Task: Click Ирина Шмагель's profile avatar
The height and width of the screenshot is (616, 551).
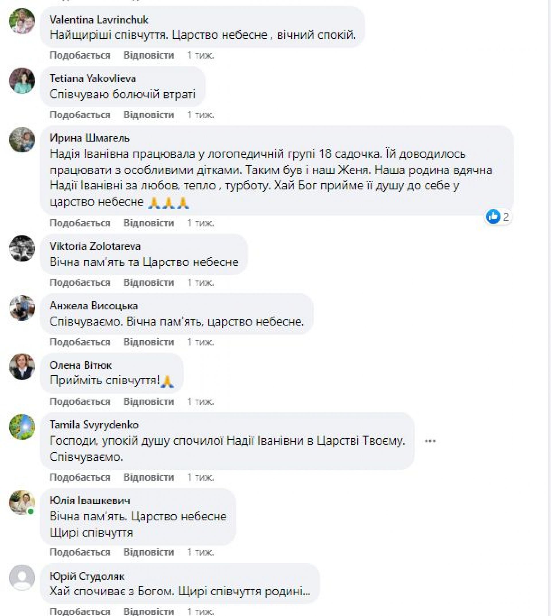Action: click(22, 140)
